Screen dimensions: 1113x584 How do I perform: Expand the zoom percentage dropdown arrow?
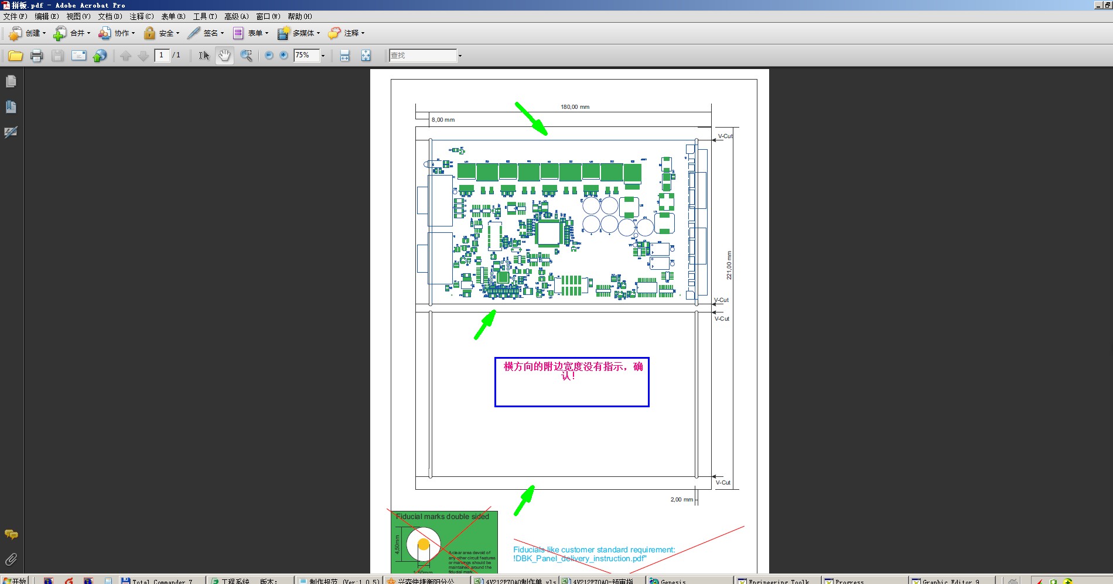pos(323,56)
